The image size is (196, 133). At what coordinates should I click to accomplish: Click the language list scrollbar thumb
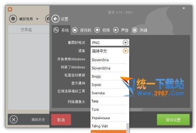(128, 128)
